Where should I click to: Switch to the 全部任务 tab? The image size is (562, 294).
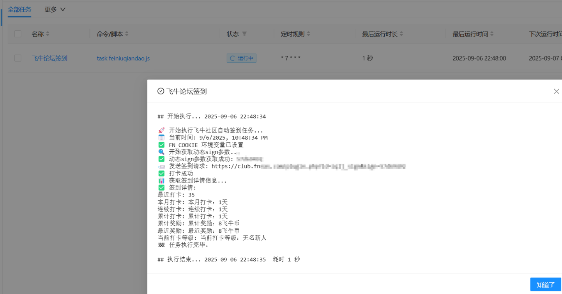click(19, 9)
